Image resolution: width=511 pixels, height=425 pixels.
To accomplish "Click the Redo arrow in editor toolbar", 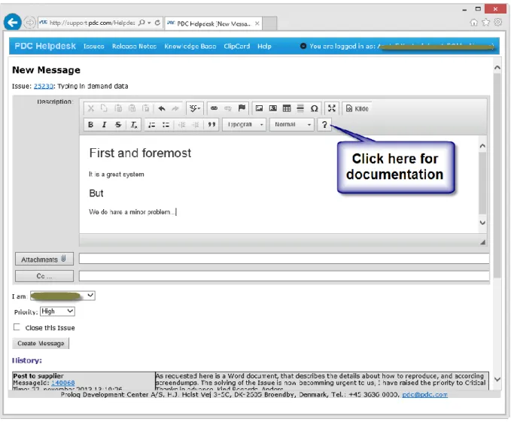I will (175, 108).
